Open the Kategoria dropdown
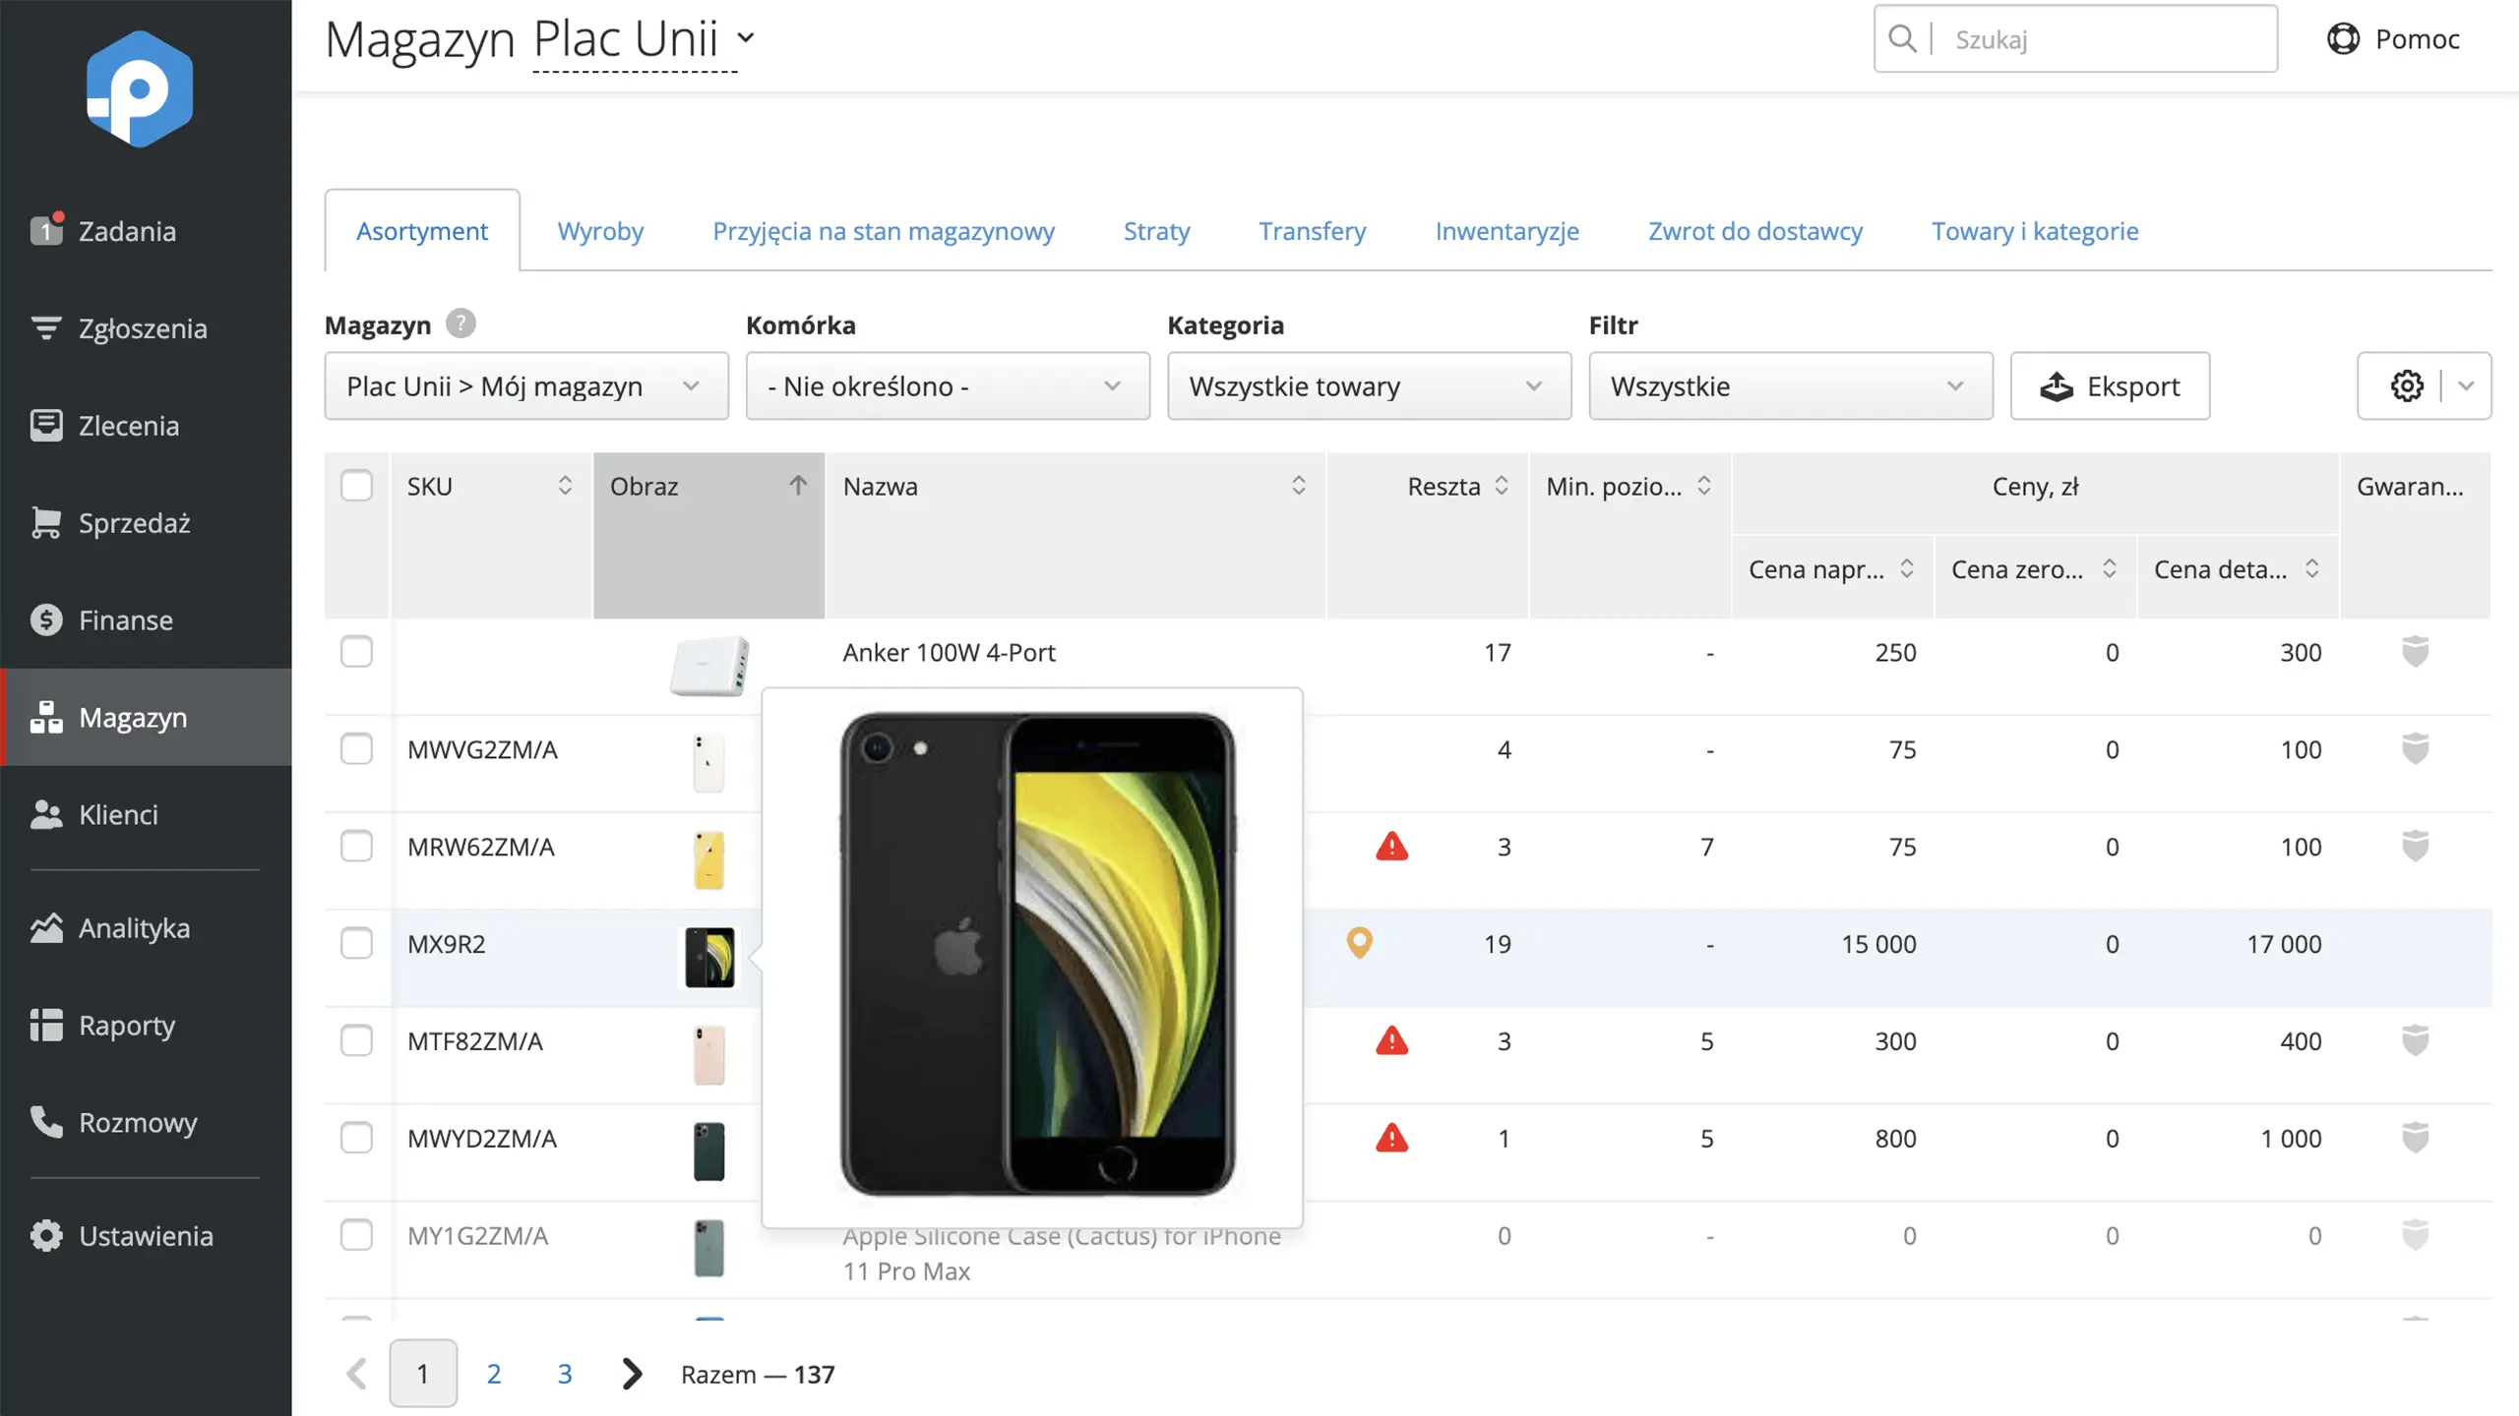This screenshot has height=1416, width=2519. click(x=1369, y=385)
